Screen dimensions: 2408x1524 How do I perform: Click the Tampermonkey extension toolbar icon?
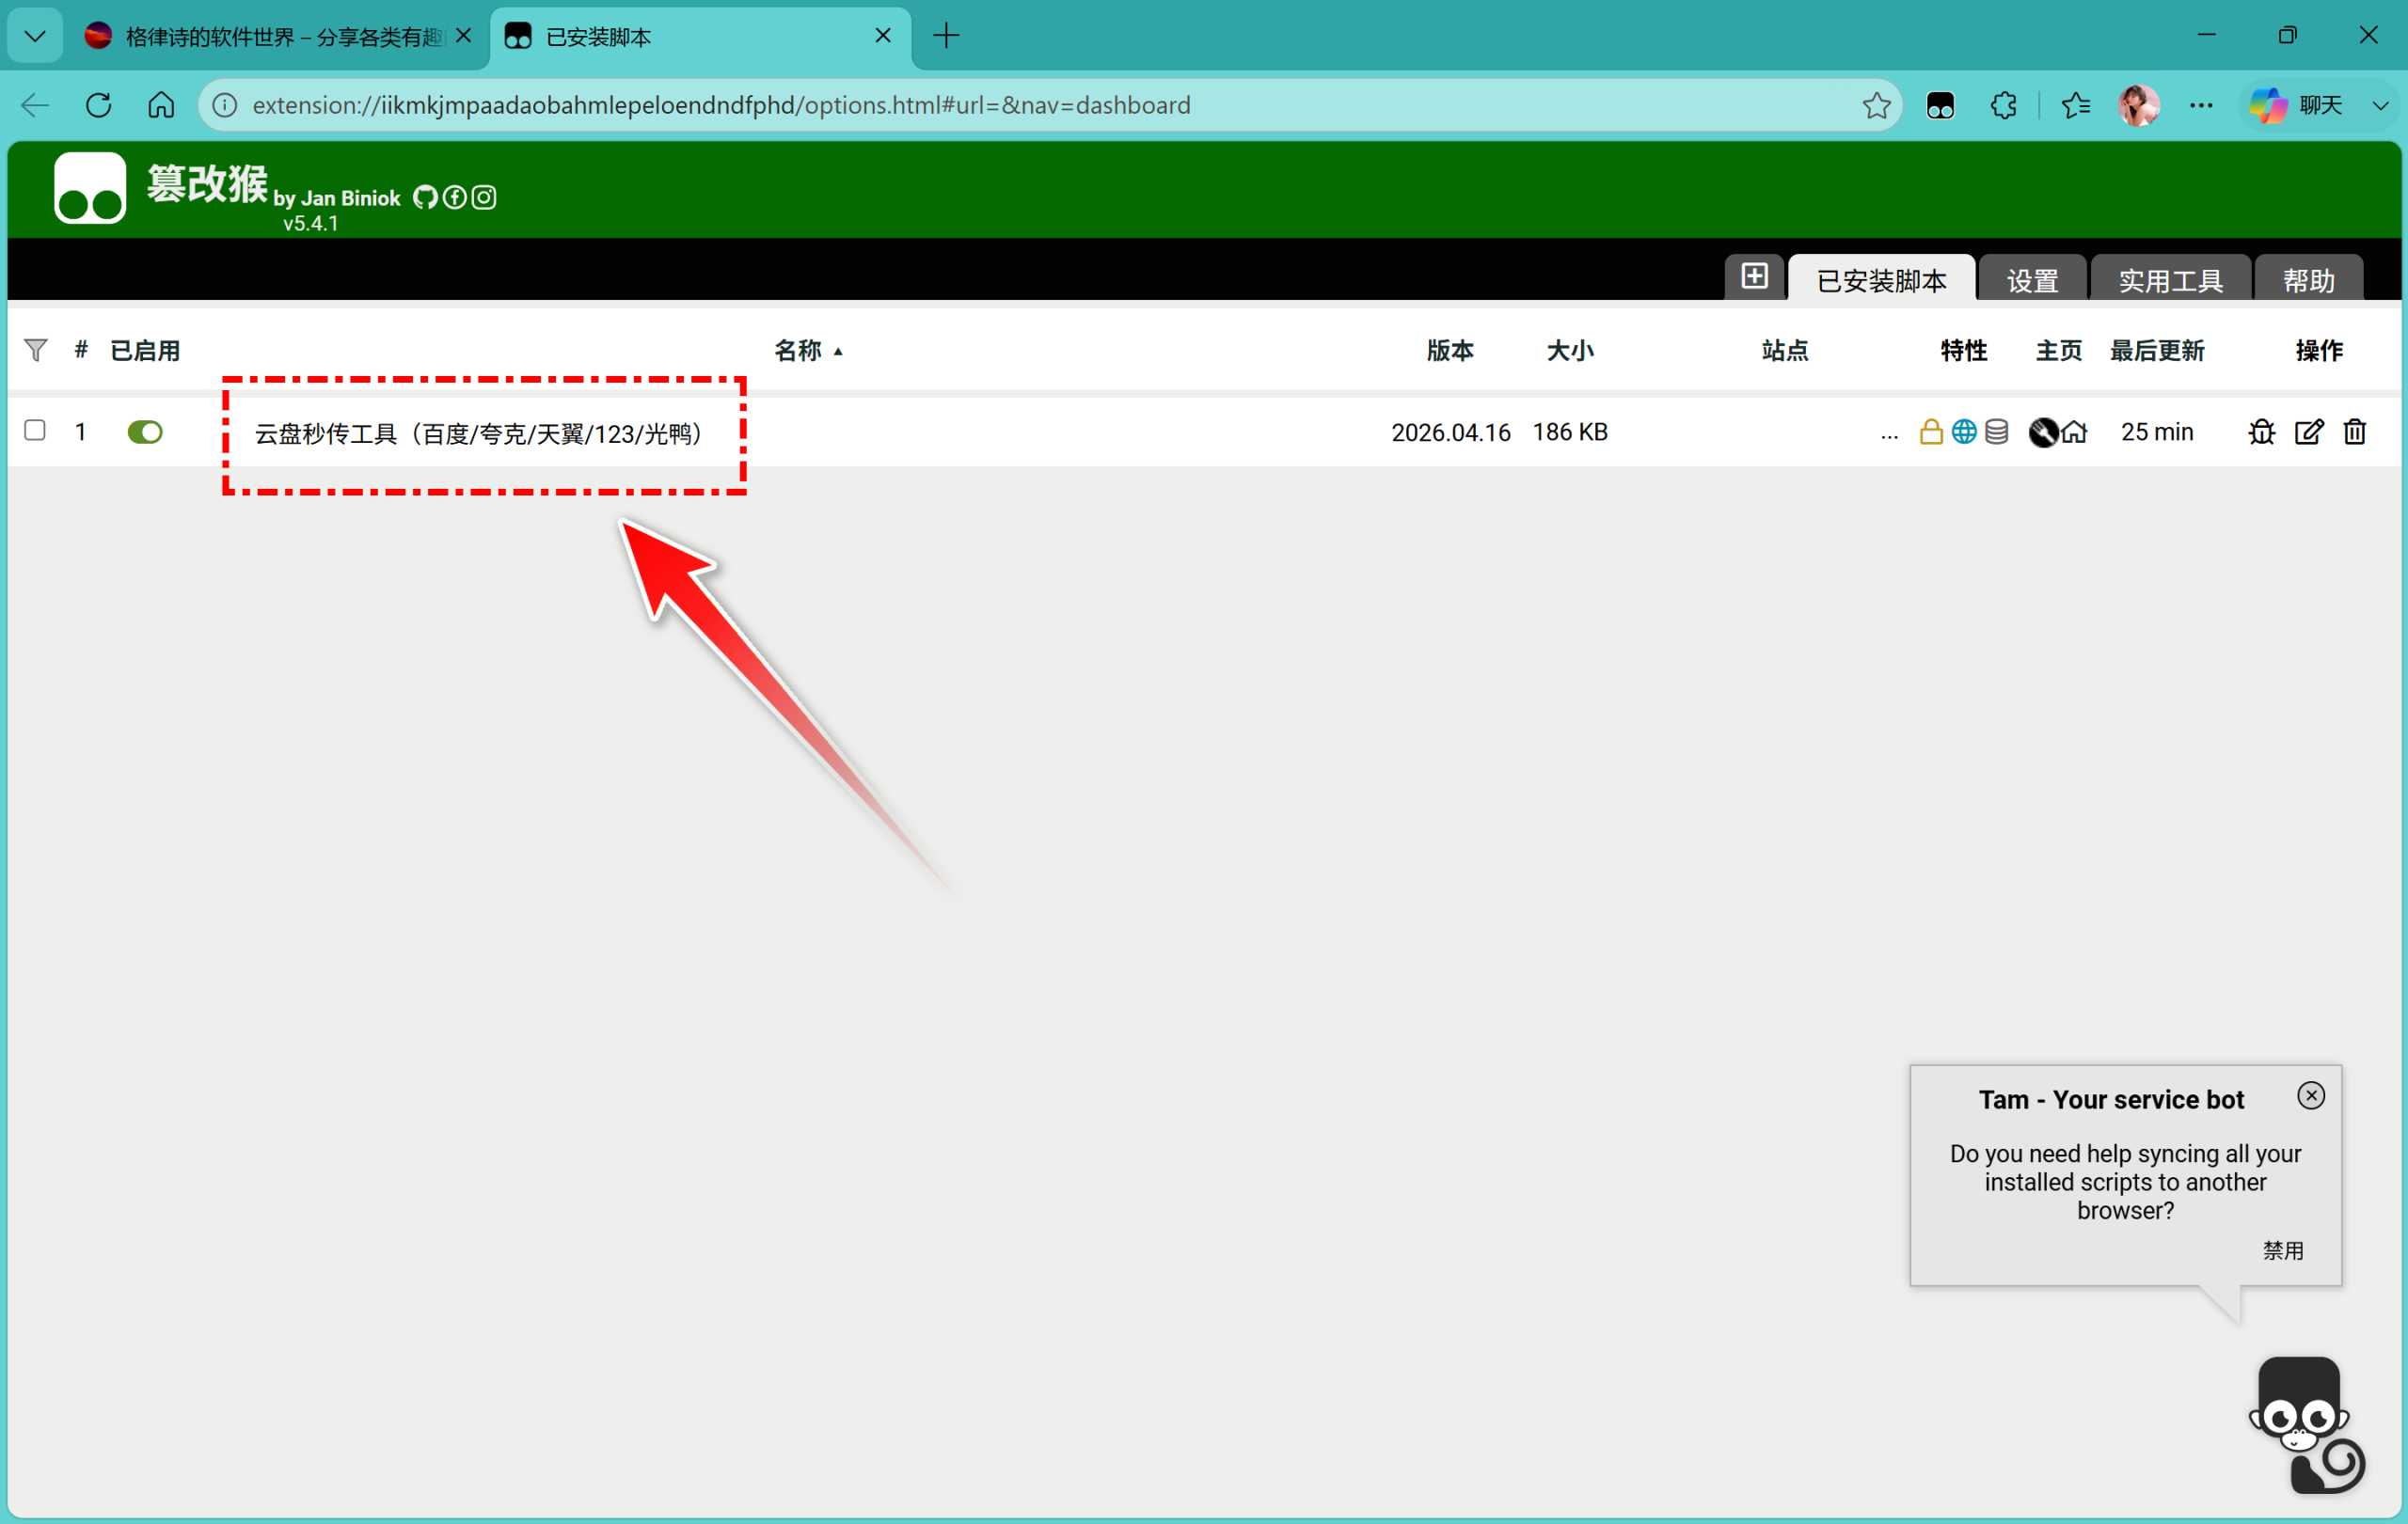click(x=1940, y=105)
